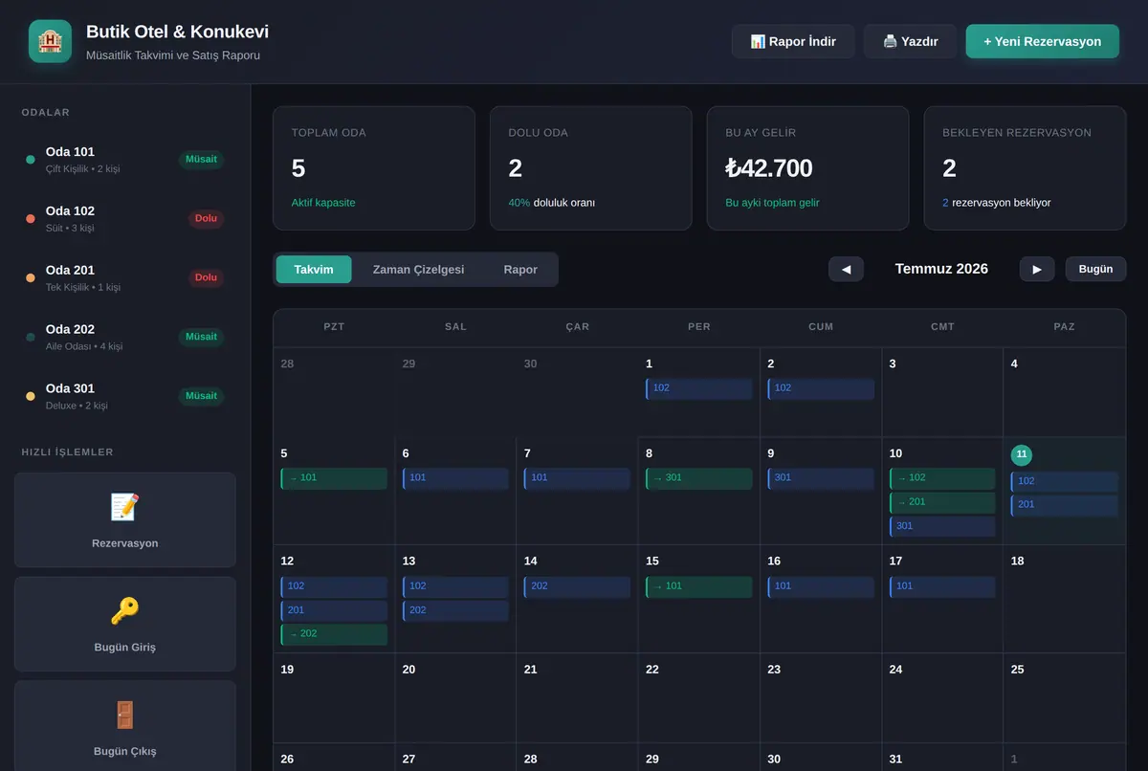Open the 301 booking on July 9
The height and width of the screenshot is (771, 1148).
(x=821, y=478)
